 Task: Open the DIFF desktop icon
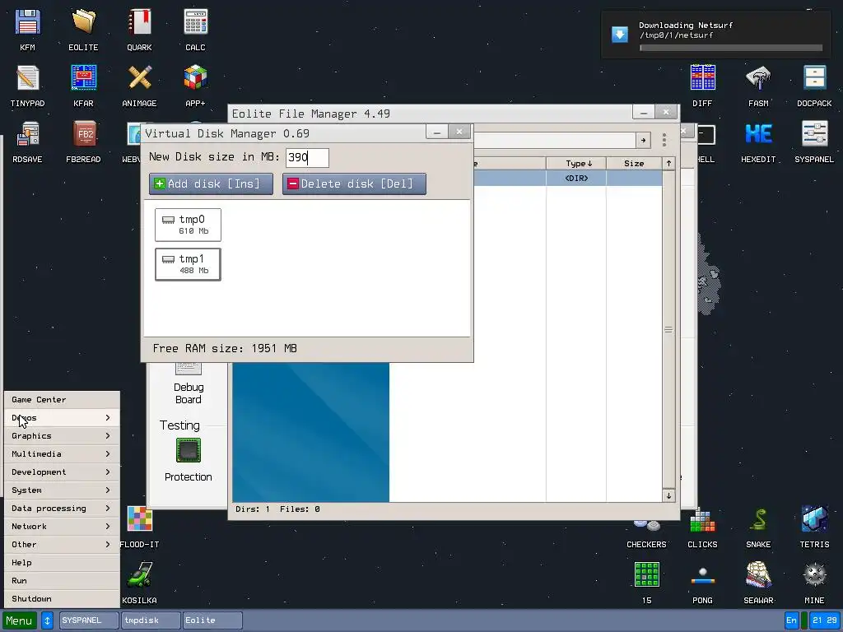point(703,78)
